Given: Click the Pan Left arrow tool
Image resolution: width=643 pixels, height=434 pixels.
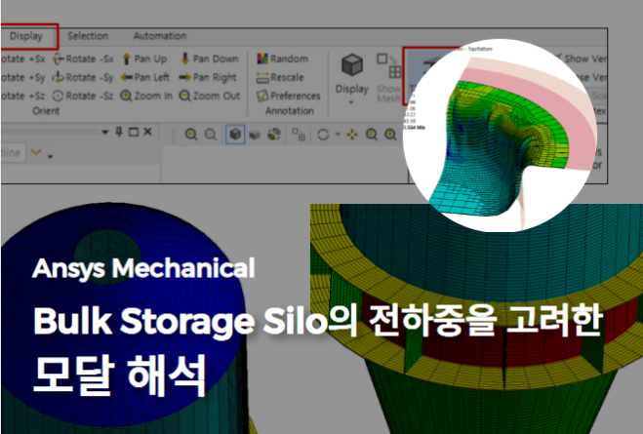Looking at the screenshot, I should tap(145, 77).
